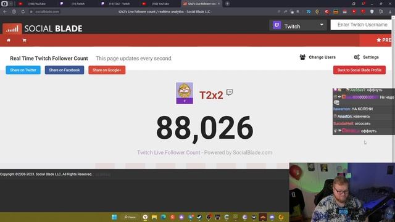The image size is (395, 222).
Task: Open the shield extension icon in toolbar
Action: (x=372, y=12)
